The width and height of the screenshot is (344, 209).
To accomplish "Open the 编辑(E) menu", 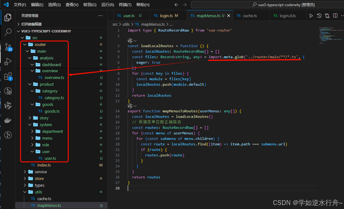I will coord(37,5).
